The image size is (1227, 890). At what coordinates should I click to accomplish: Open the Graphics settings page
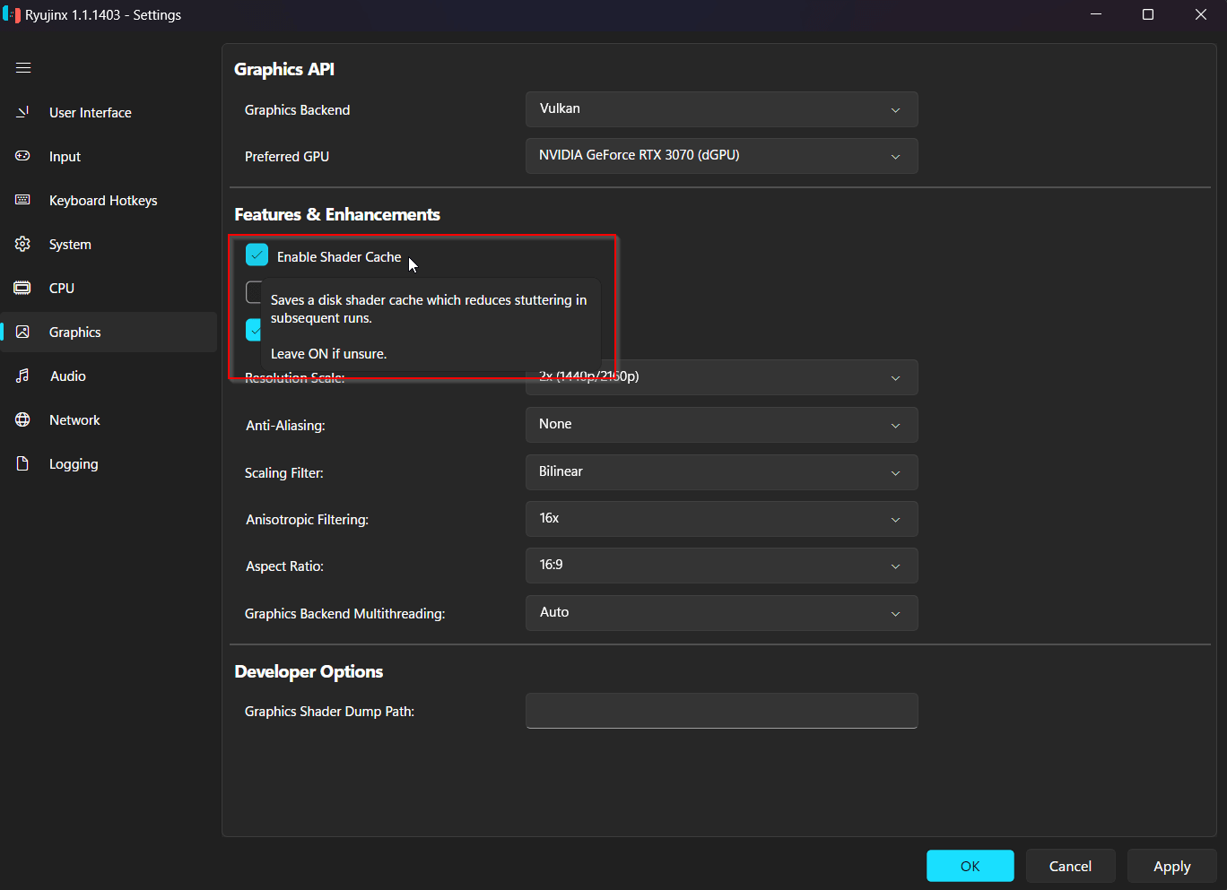click(x=109, y=332)
